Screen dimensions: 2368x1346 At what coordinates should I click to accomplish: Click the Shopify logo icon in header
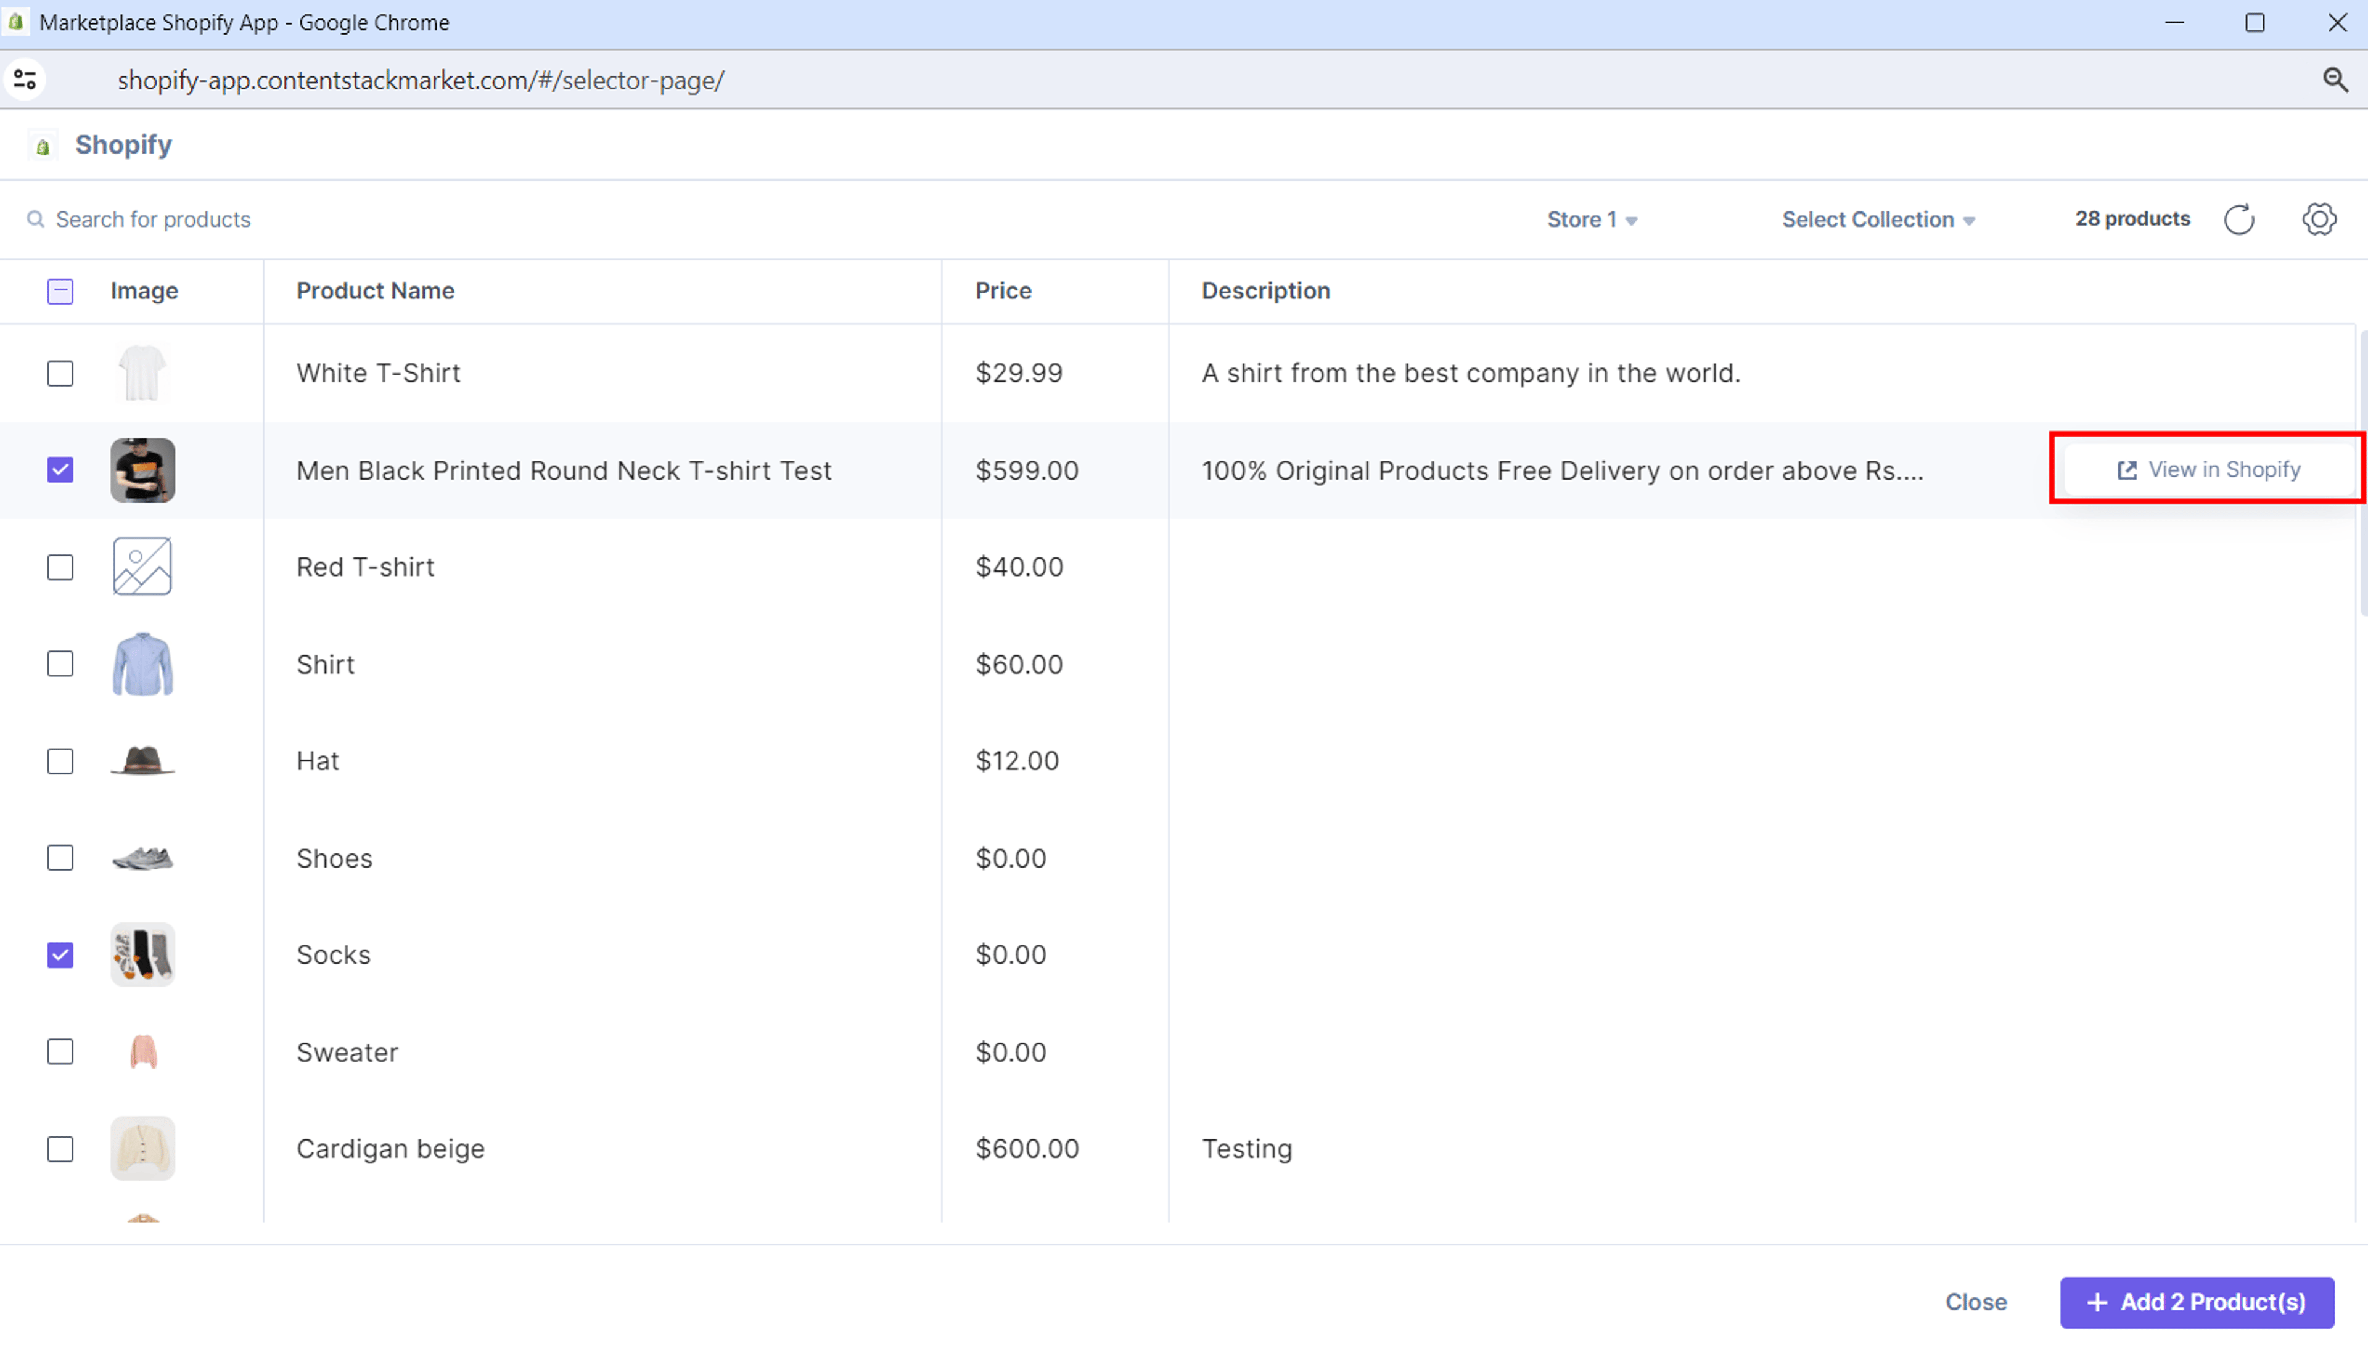[x=43, y=146]
